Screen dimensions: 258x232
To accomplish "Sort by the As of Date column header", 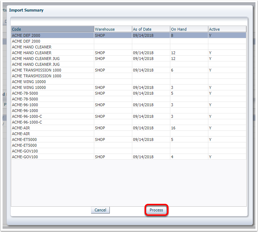I will point(151,29).
